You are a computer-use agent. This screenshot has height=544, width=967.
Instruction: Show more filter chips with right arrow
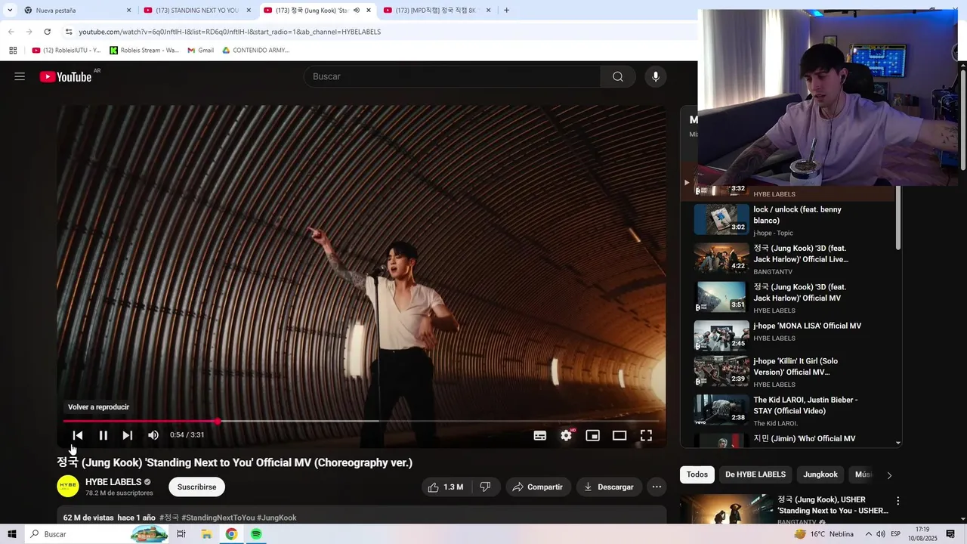(889, 475)
